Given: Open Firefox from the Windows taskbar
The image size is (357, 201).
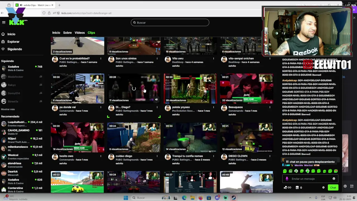Looking at the screenshot, I should (200, 198).
